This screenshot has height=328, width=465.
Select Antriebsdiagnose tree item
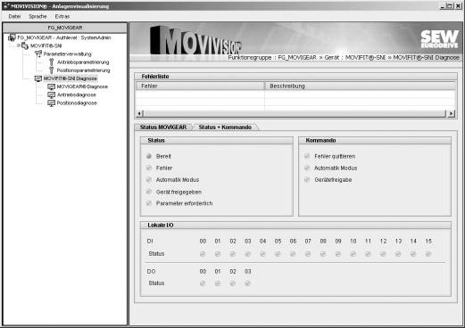point(76,94)
